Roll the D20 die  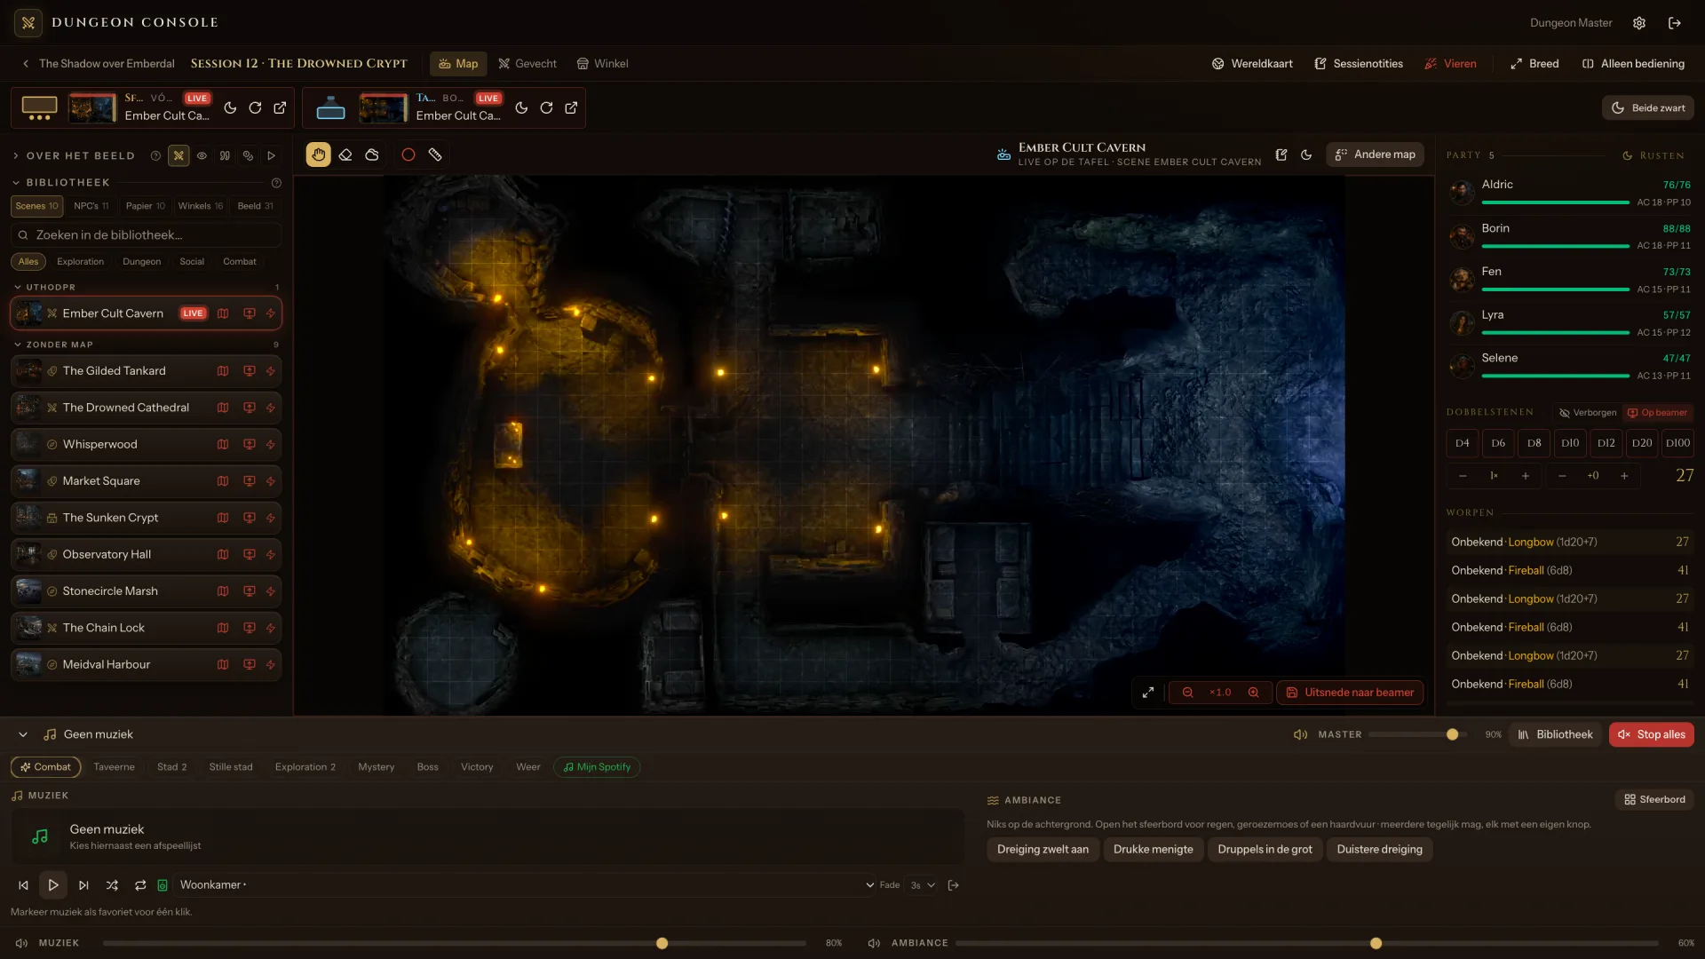tap(1642, 443)
